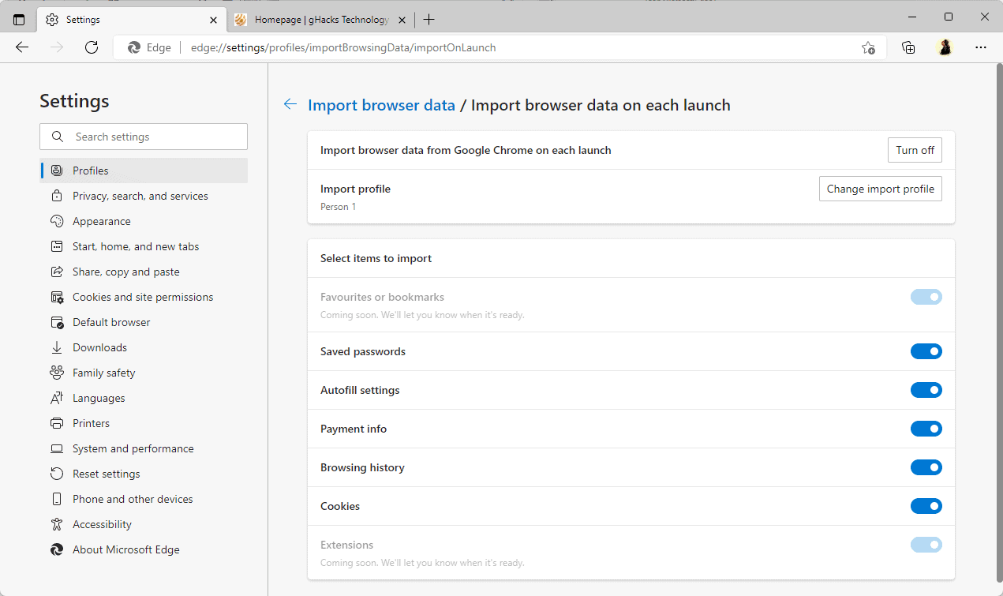Turn off Browsing history import
1003x596 pixels.
(926, 467)
